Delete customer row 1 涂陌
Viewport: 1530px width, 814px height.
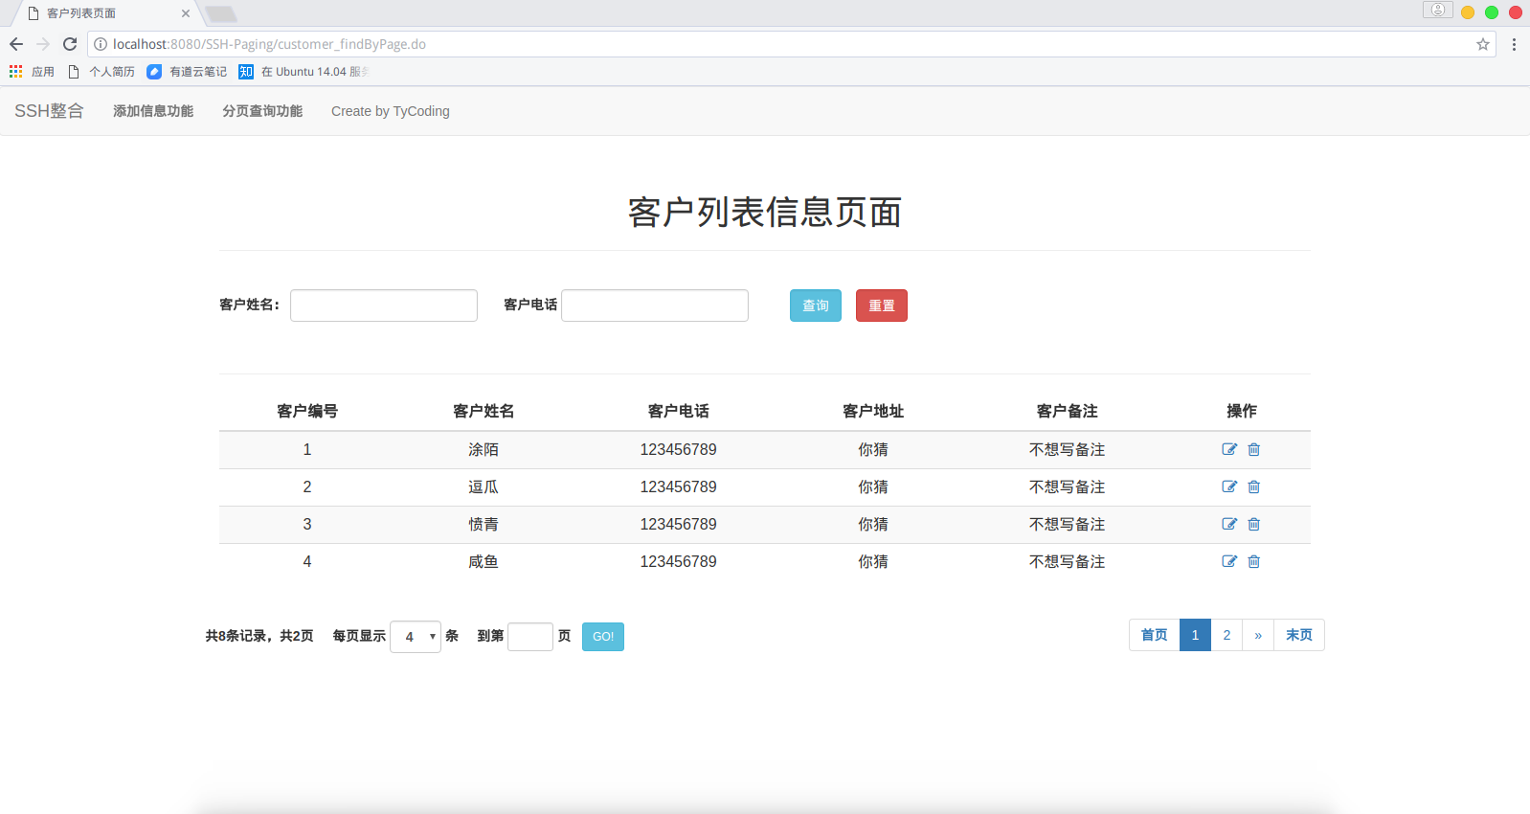[x=1254, y=449]
